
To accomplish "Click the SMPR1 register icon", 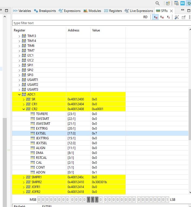I will click(x=28, y=177).
